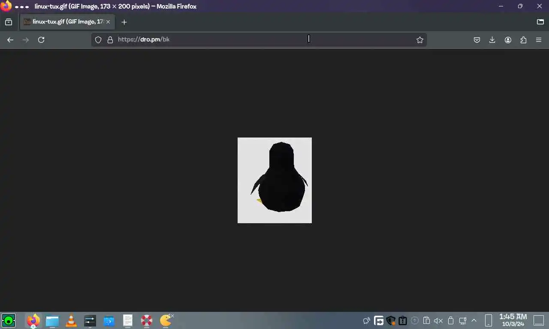This screenshot has width=549, height=329.
Task: Click the update arrow circle tray icon
Action: coord(415,320)
